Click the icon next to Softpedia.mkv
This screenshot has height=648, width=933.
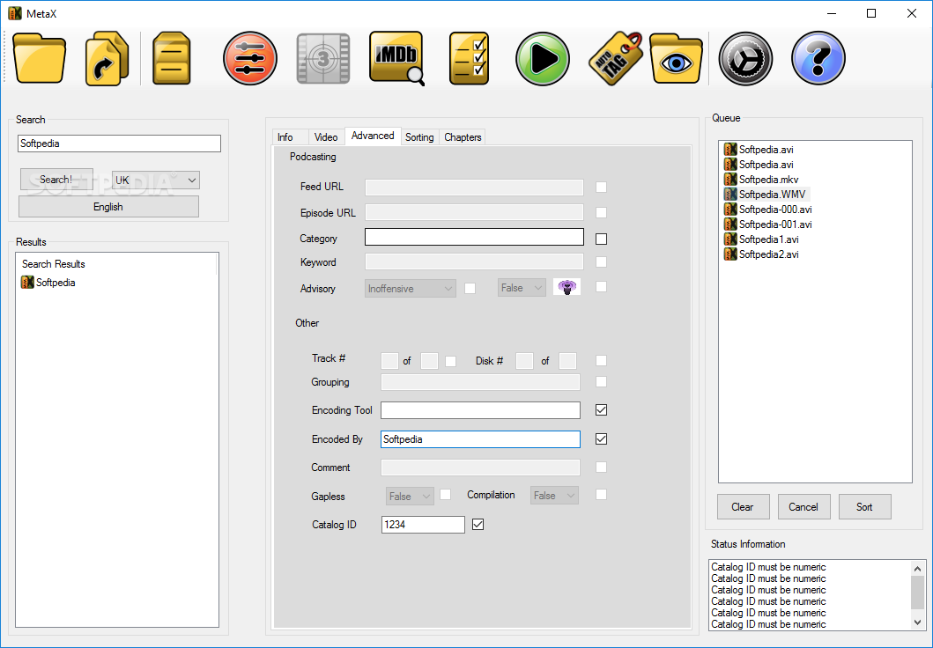coord(730,179)
